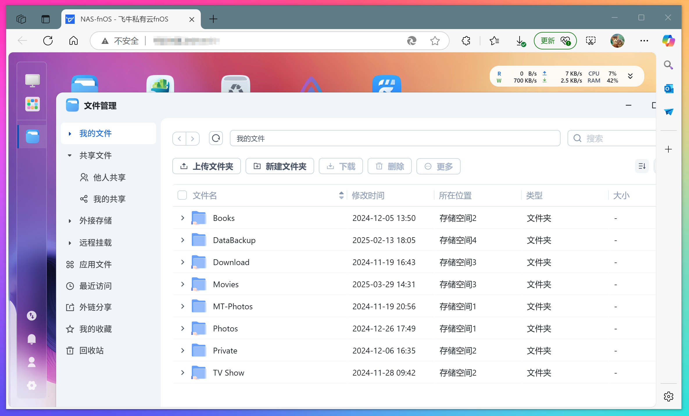Click the 新建文件夹 button

click(280, 166)
